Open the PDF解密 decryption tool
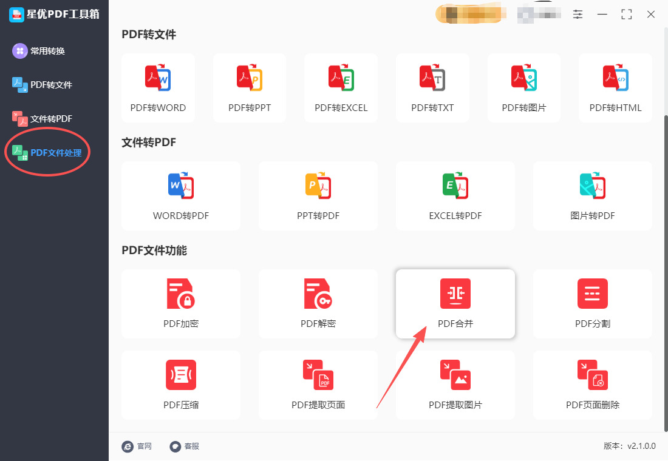 tap(318, 304)
